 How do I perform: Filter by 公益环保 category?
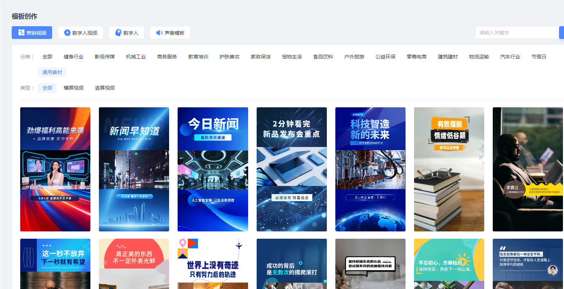(385, 57)
